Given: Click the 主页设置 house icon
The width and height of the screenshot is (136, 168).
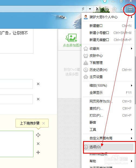Looking at the screenshot, I should point(86,77).
